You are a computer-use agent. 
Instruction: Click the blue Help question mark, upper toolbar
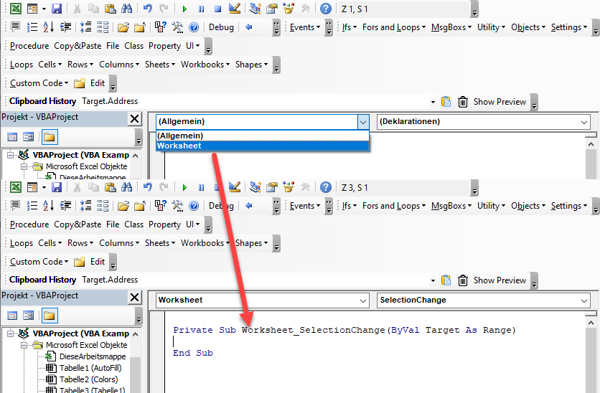(326, 9)
